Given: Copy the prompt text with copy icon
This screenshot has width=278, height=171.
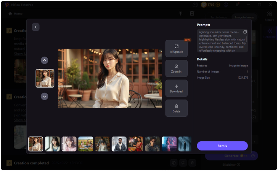Looking at the screenshot, I should coord(245,32).
